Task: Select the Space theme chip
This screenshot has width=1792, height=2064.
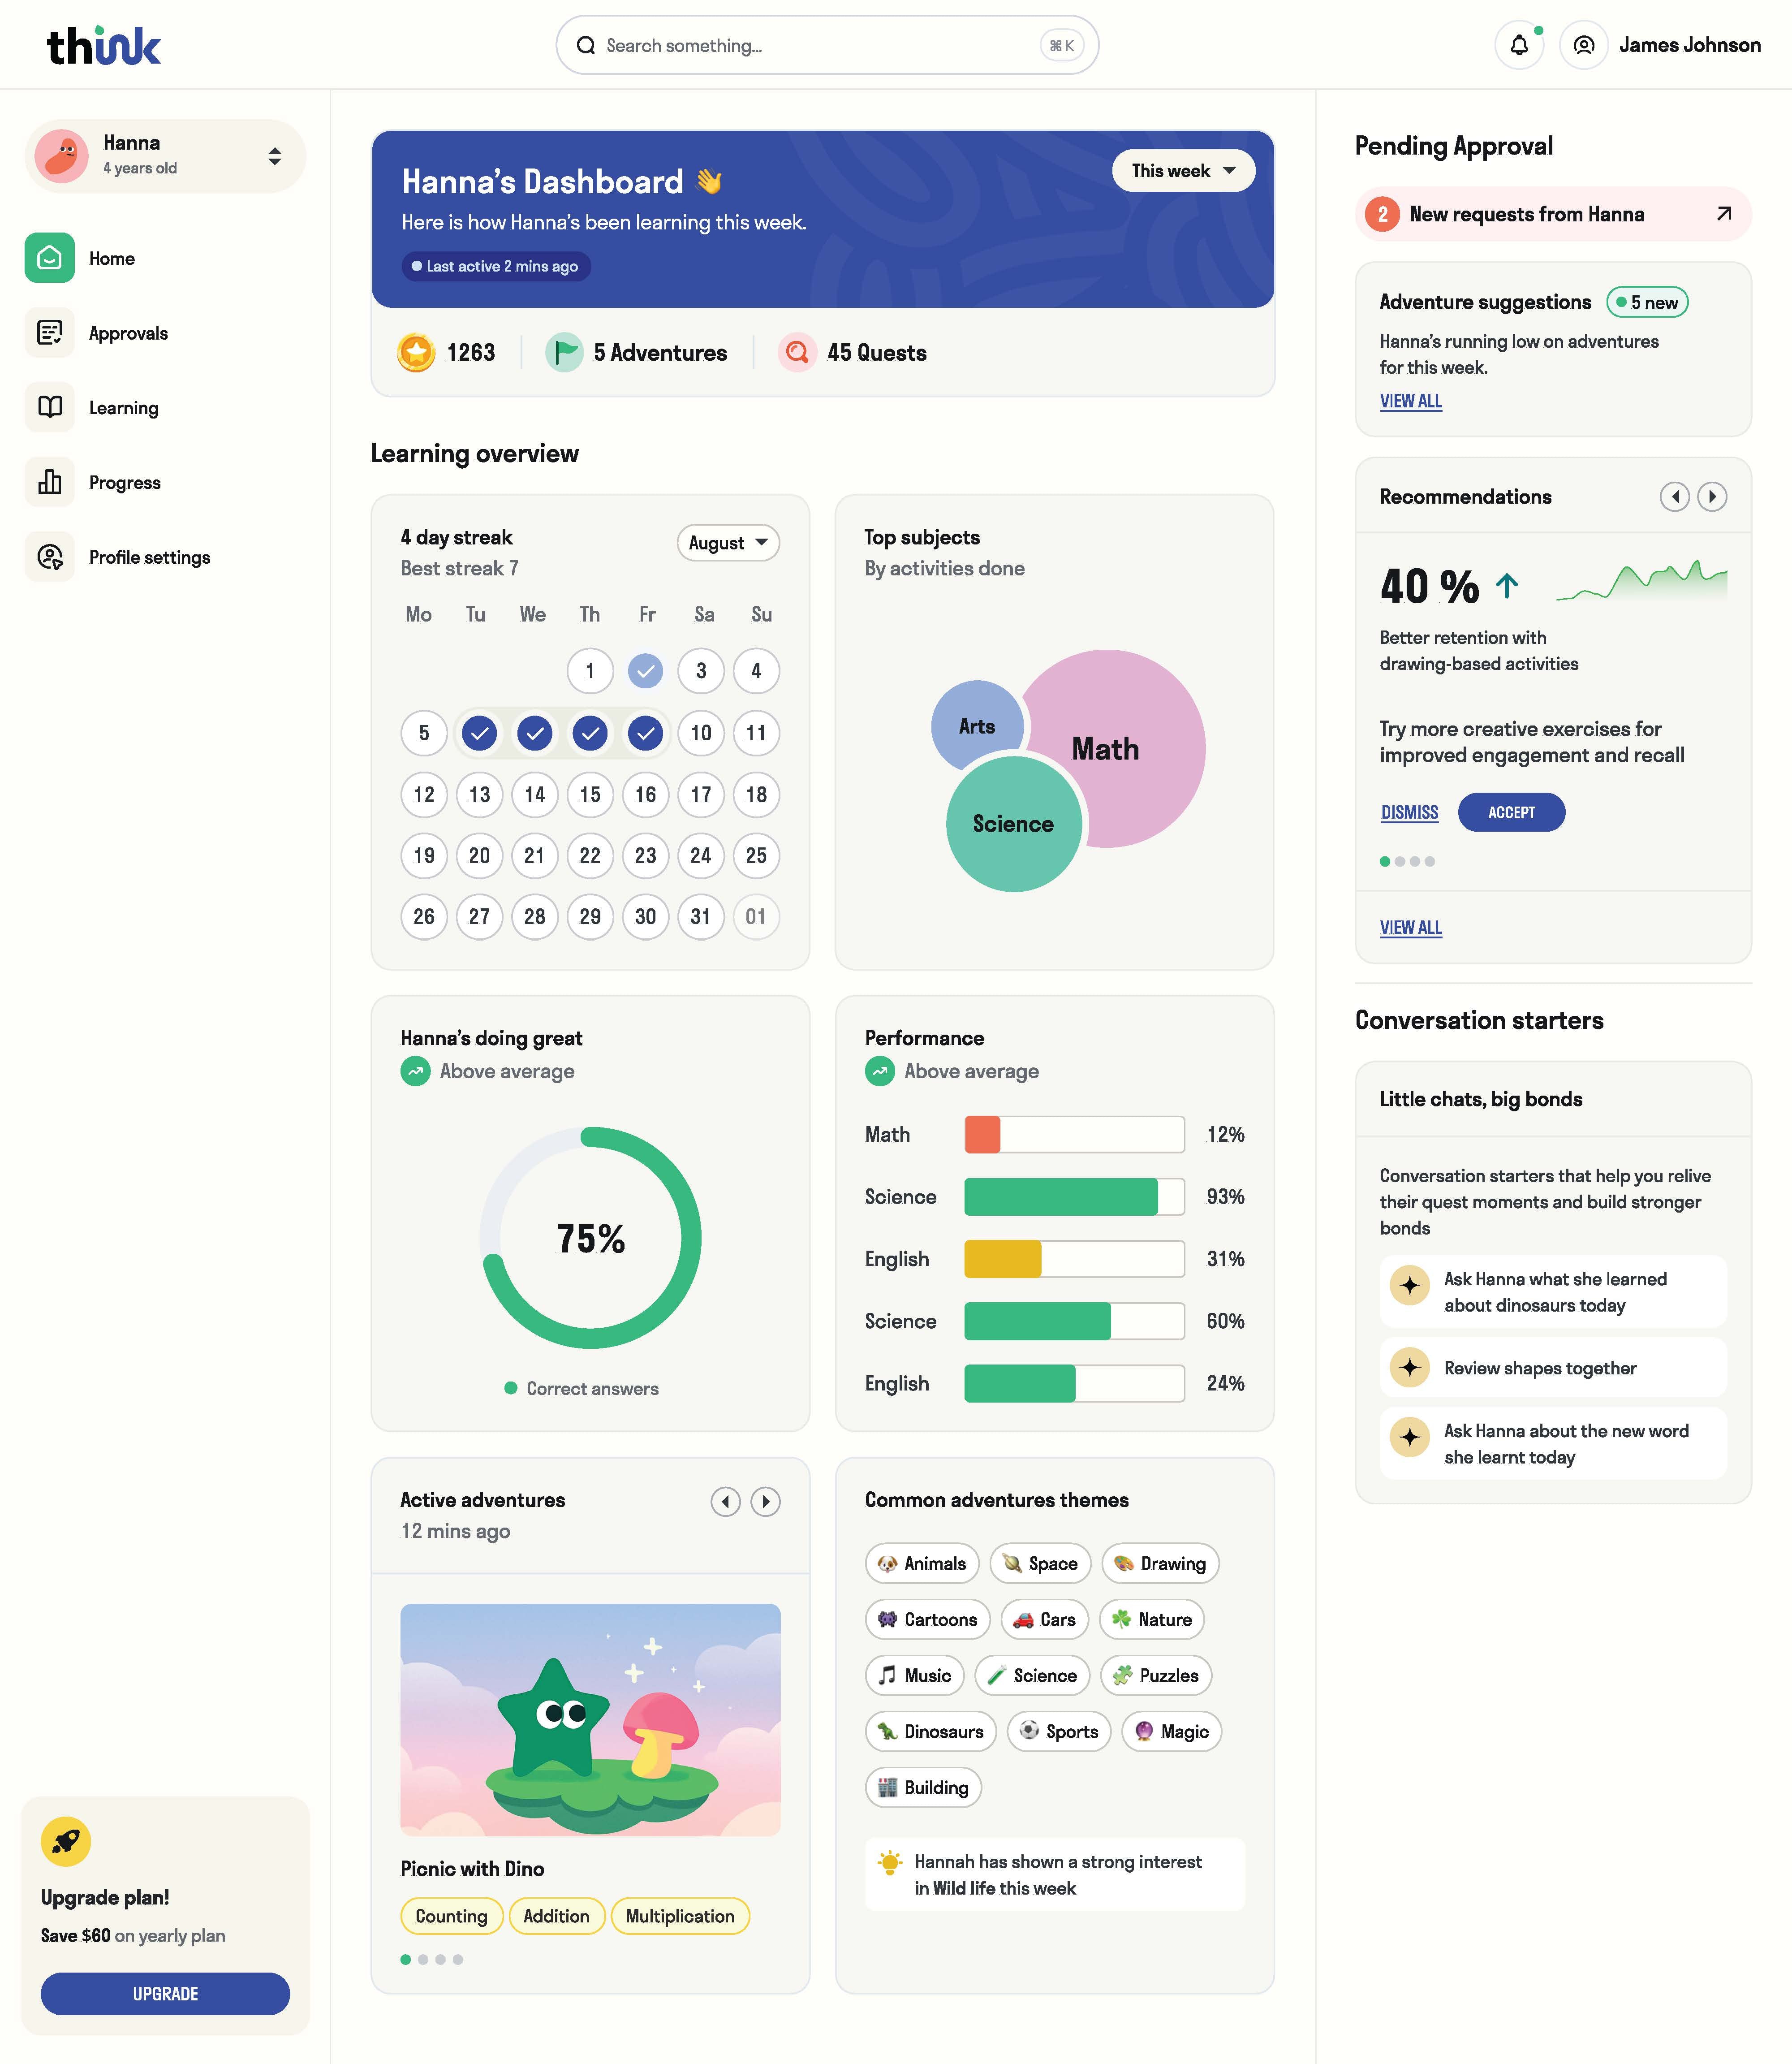Action: [x=1040, y=1563]
